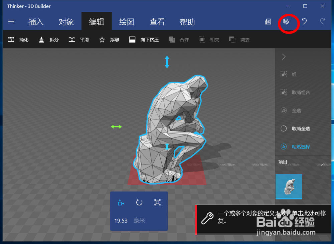Click the Undo arrow icon
Image resolution: width=334 pixels, height=244 pixels.
coord(304,22)
